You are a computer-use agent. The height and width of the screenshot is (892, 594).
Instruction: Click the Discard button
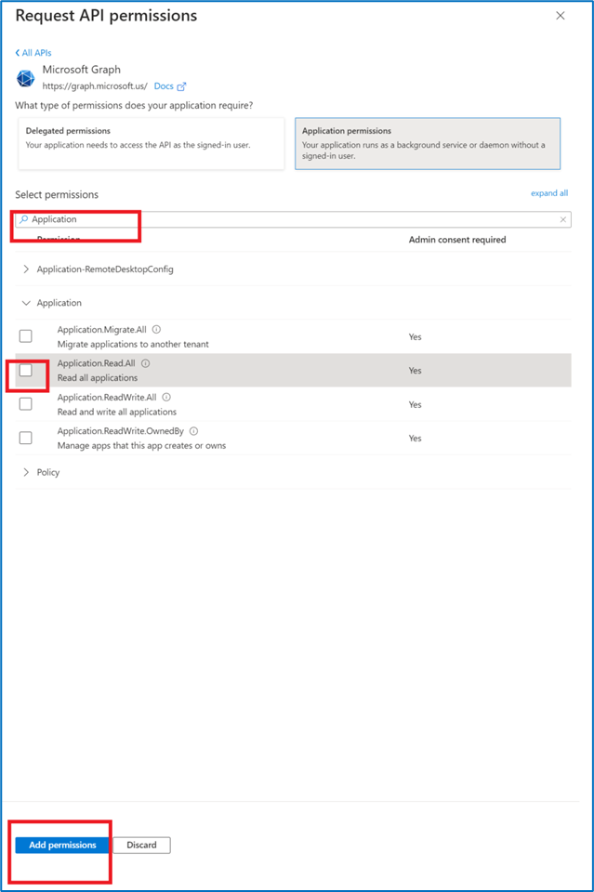pos(141,845)
